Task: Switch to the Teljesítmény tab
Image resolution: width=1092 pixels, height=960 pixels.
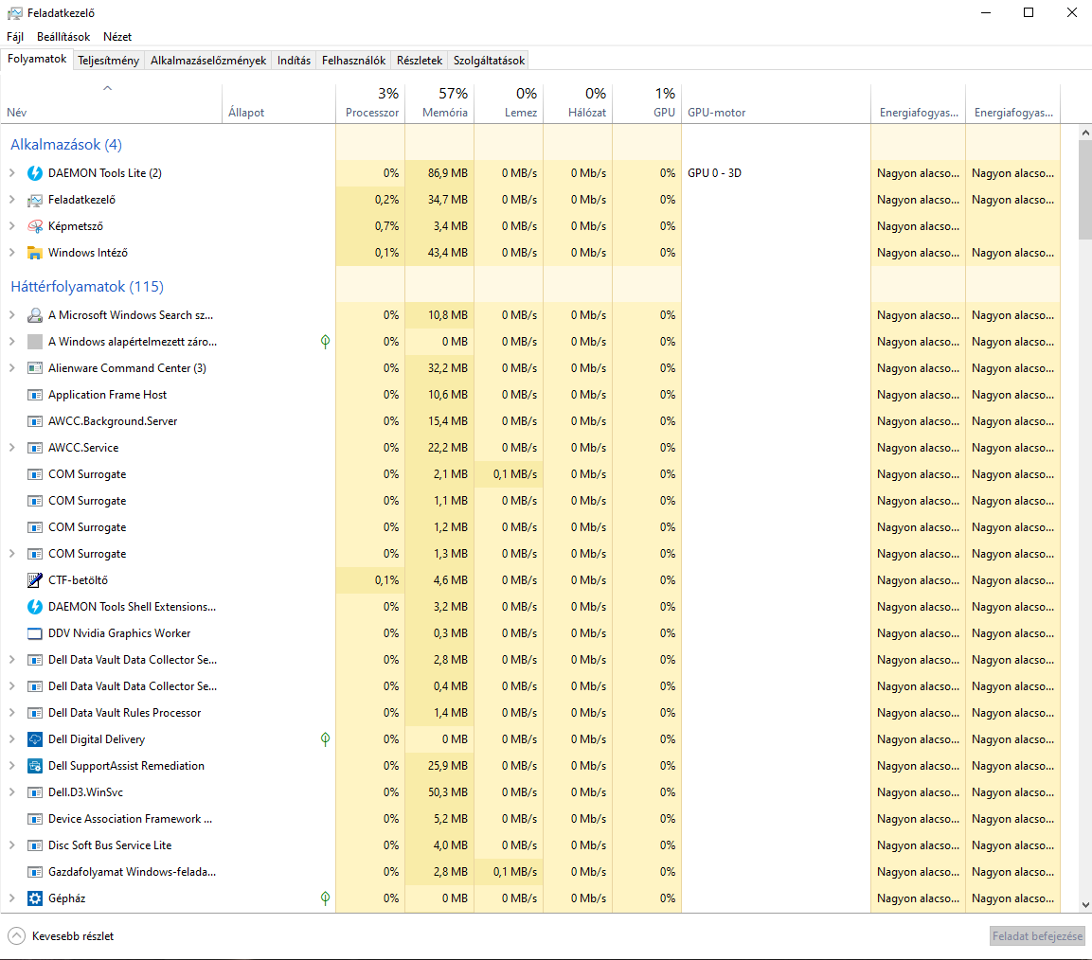Action: pyautogui.click(x=108, y=61)
